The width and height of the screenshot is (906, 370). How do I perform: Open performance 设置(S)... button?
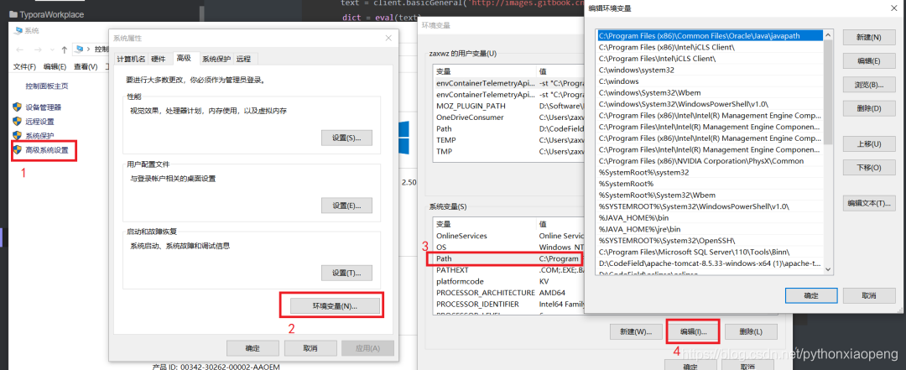346,138
